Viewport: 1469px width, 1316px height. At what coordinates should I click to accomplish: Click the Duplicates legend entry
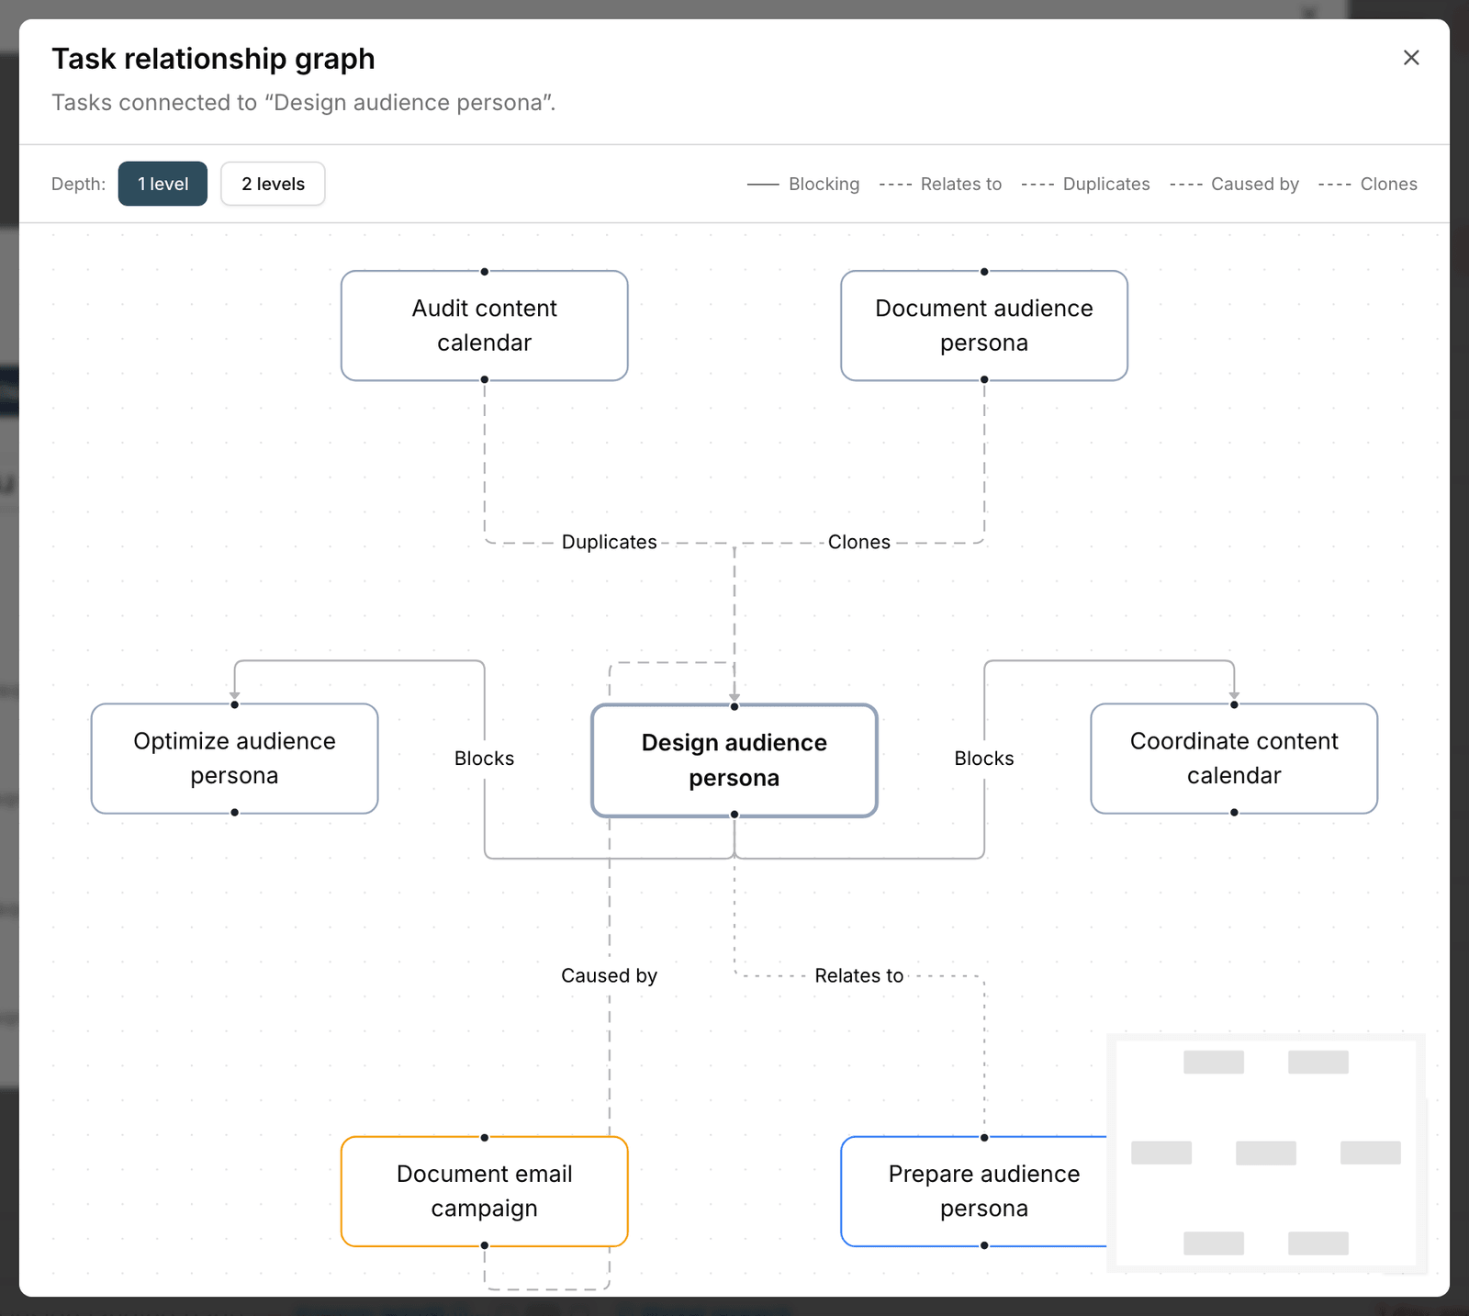click(x=1085, y=184)
